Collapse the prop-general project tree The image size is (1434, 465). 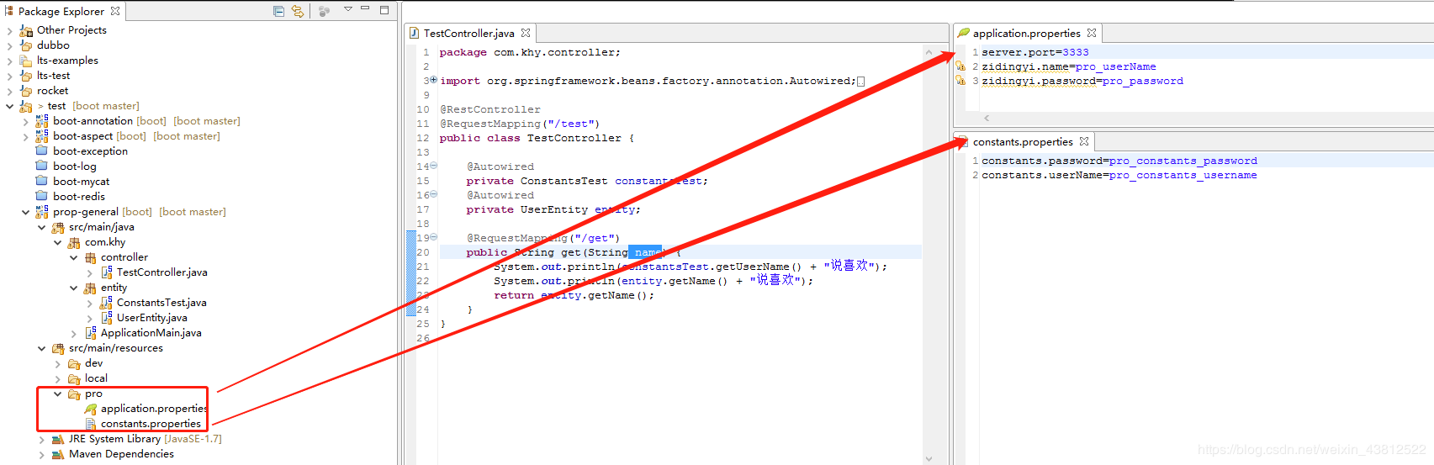coord(26,212)
